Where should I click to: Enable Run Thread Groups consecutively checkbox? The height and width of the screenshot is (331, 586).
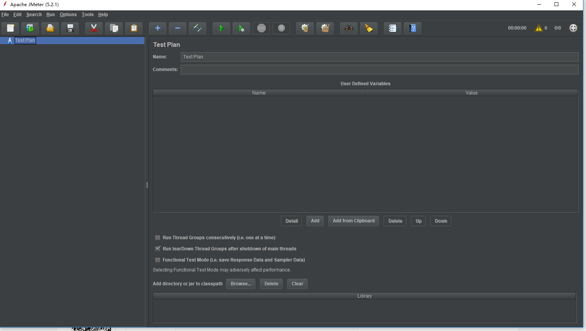[157, 238]
